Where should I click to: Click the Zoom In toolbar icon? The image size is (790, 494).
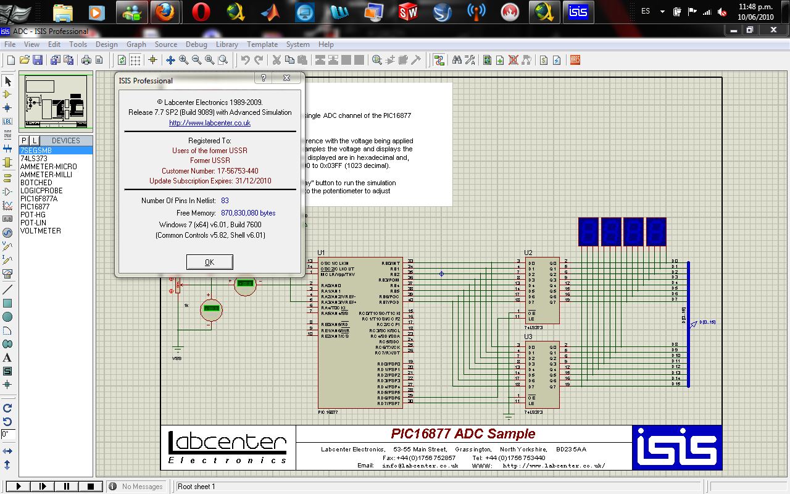183,60
